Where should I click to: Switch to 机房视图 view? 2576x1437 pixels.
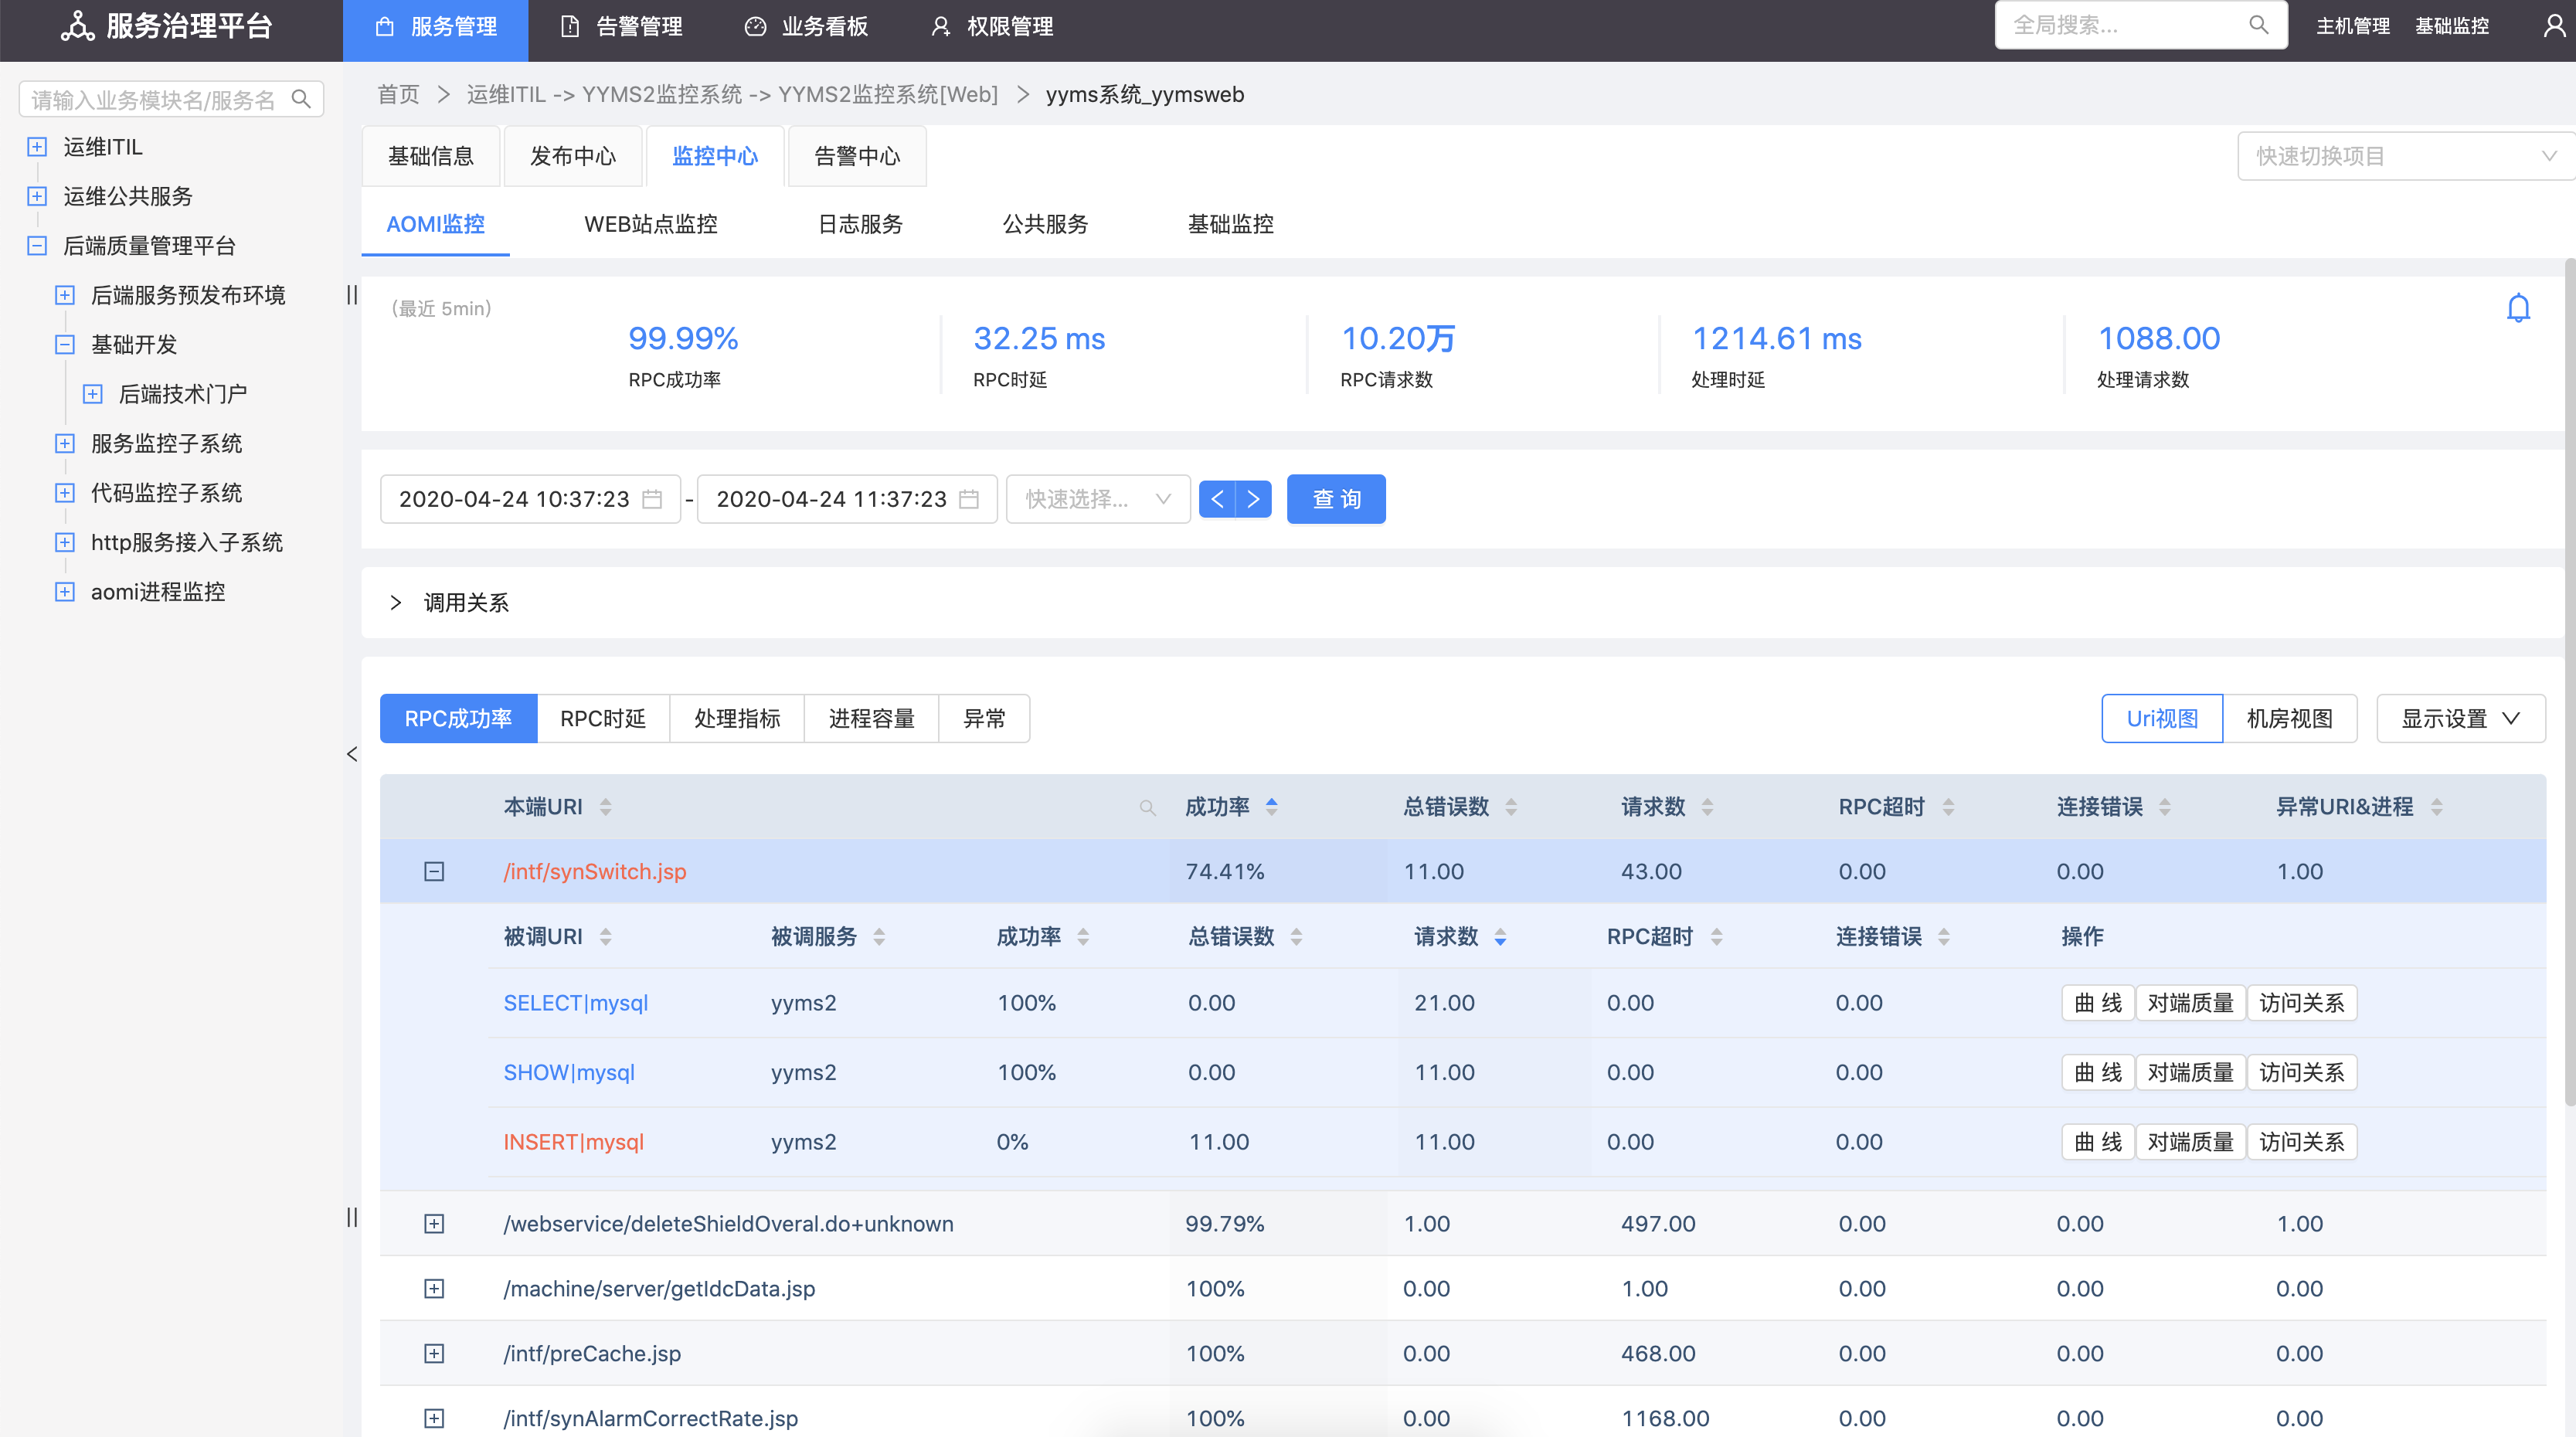point(2290,718)
